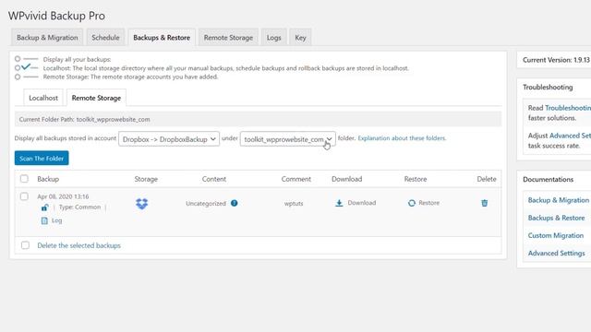This screenshot has width=591, height=332.
Task: Click the Comment column header
Action: coord(295,179)
